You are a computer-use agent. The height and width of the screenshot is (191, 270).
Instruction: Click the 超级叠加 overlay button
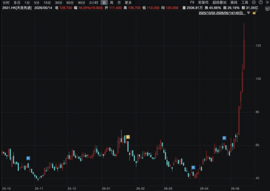click(x=219, y=2)
